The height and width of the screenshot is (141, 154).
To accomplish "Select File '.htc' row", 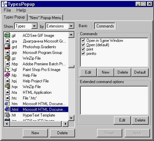I will pos(36,98).
